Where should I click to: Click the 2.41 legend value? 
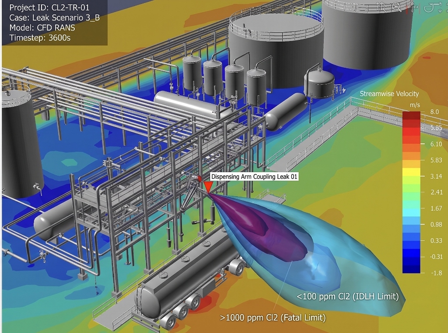[x=437, y=192]
